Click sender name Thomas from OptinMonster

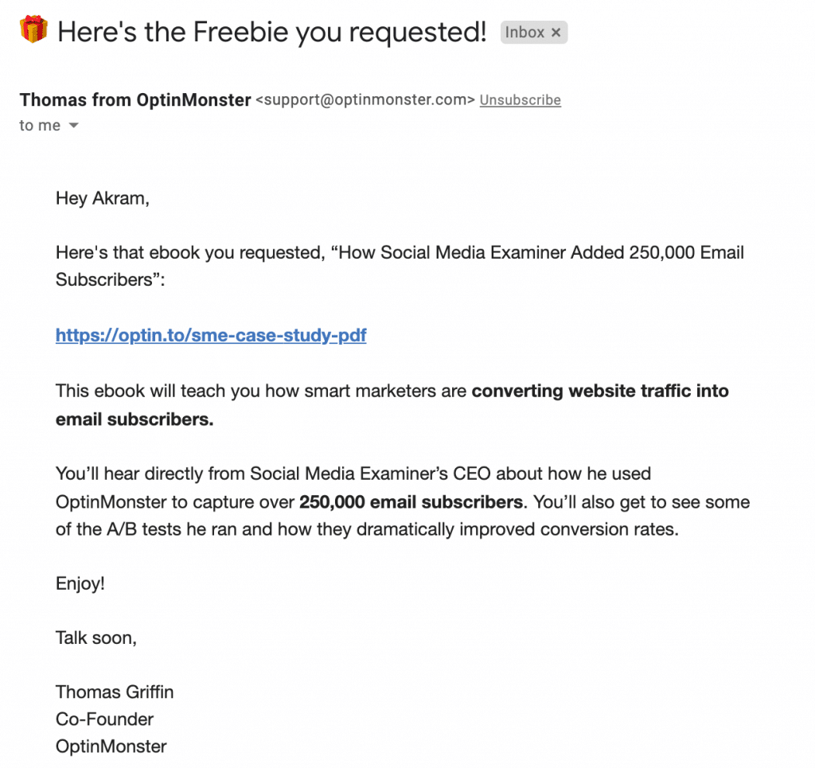pos(135,99)
